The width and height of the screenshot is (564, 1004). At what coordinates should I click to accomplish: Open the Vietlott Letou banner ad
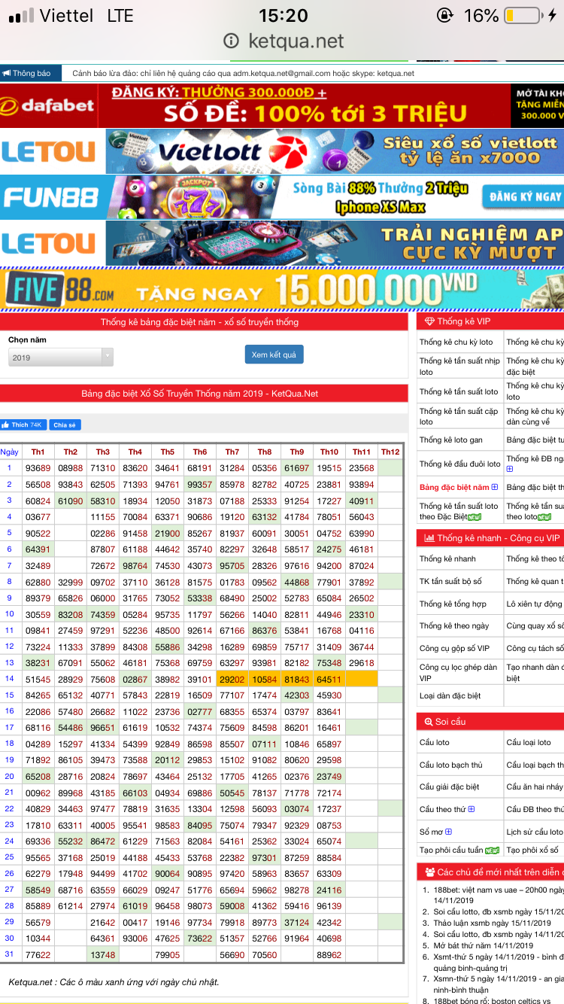[x=282, y=151]
